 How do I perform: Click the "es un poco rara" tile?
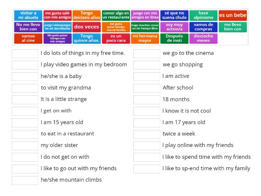(x=116, y=38)
